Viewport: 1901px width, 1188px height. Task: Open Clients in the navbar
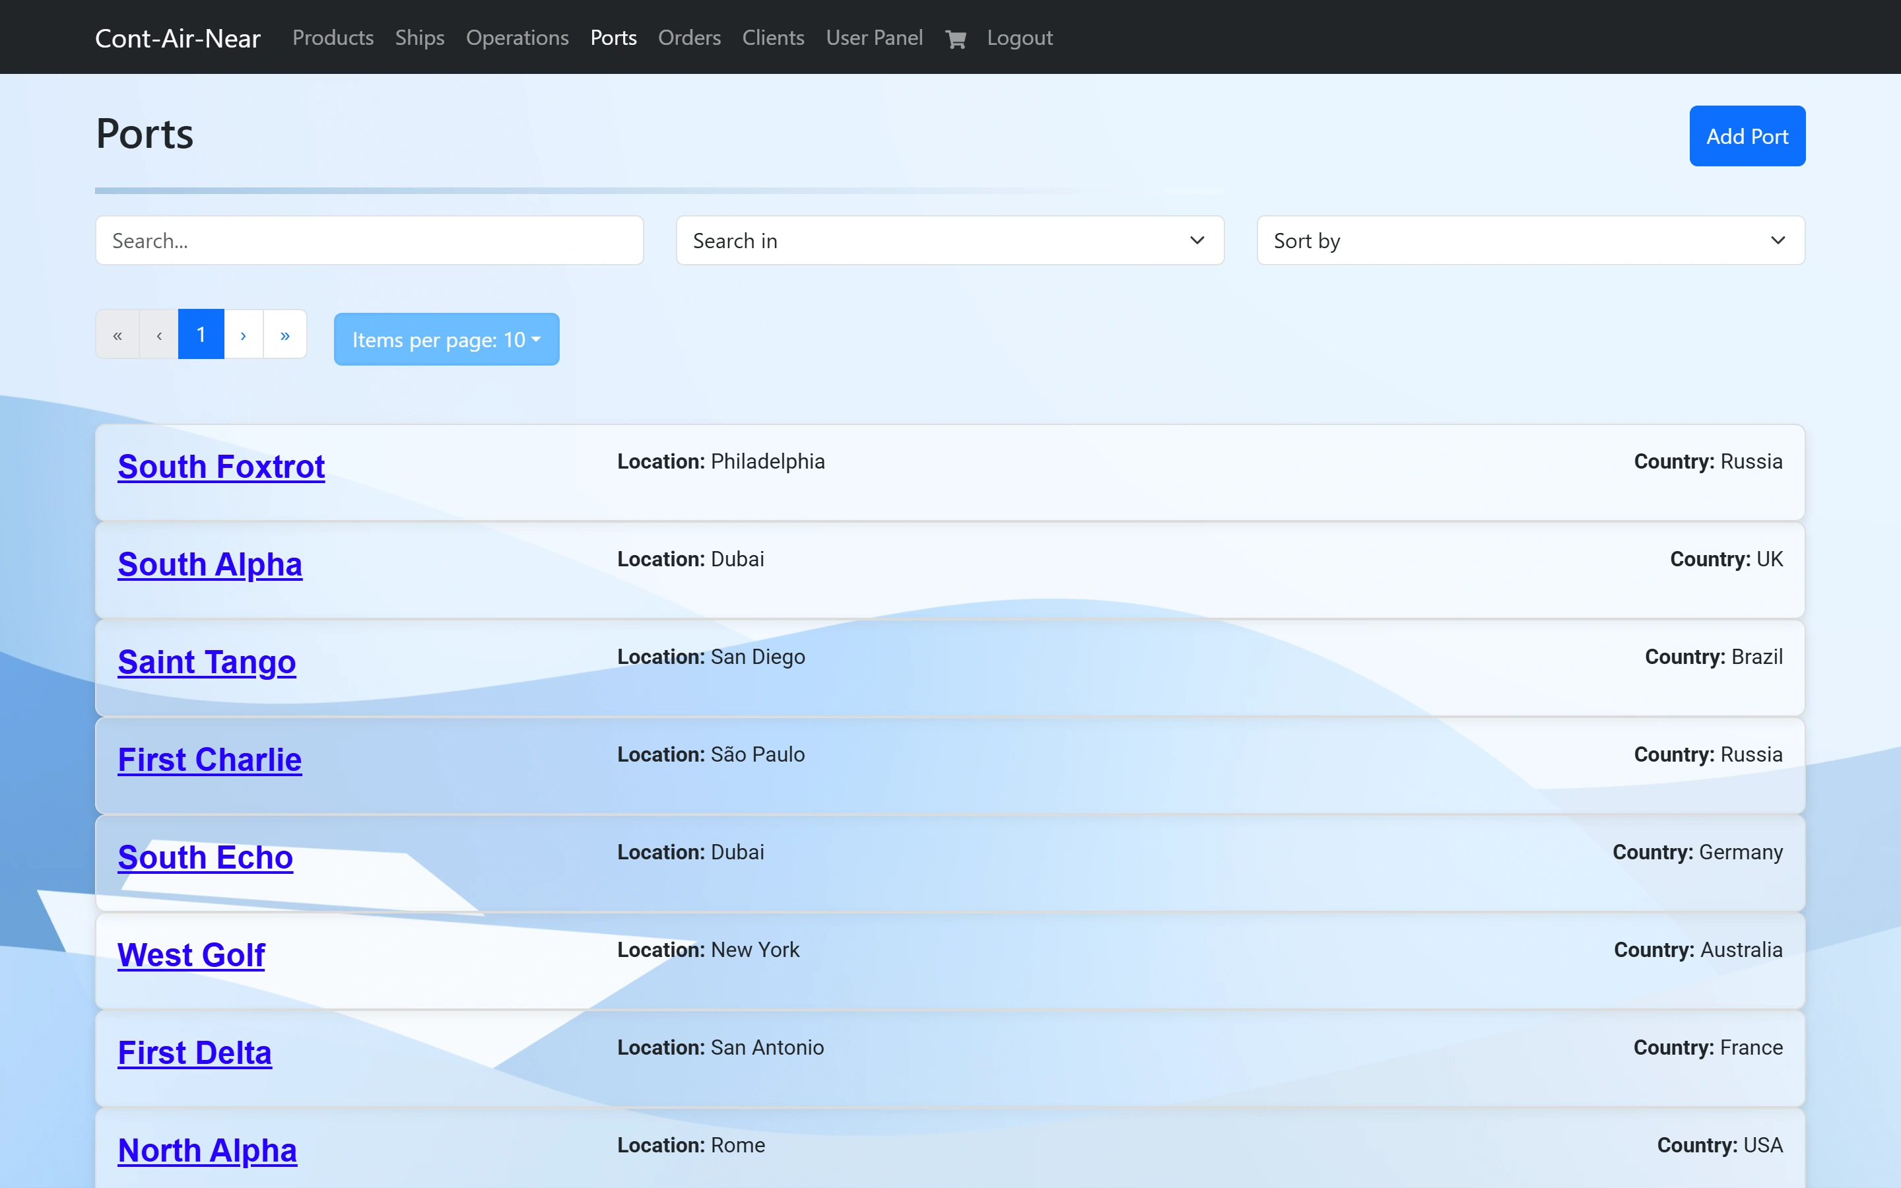pyautogui.click(x=773, y=38)
